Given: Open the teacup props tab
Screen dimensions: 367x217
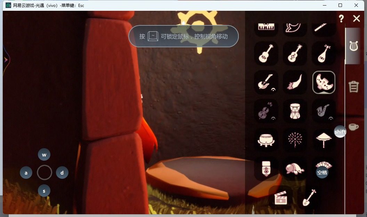Looking at the screenshot, I should [x=353, y=127].
